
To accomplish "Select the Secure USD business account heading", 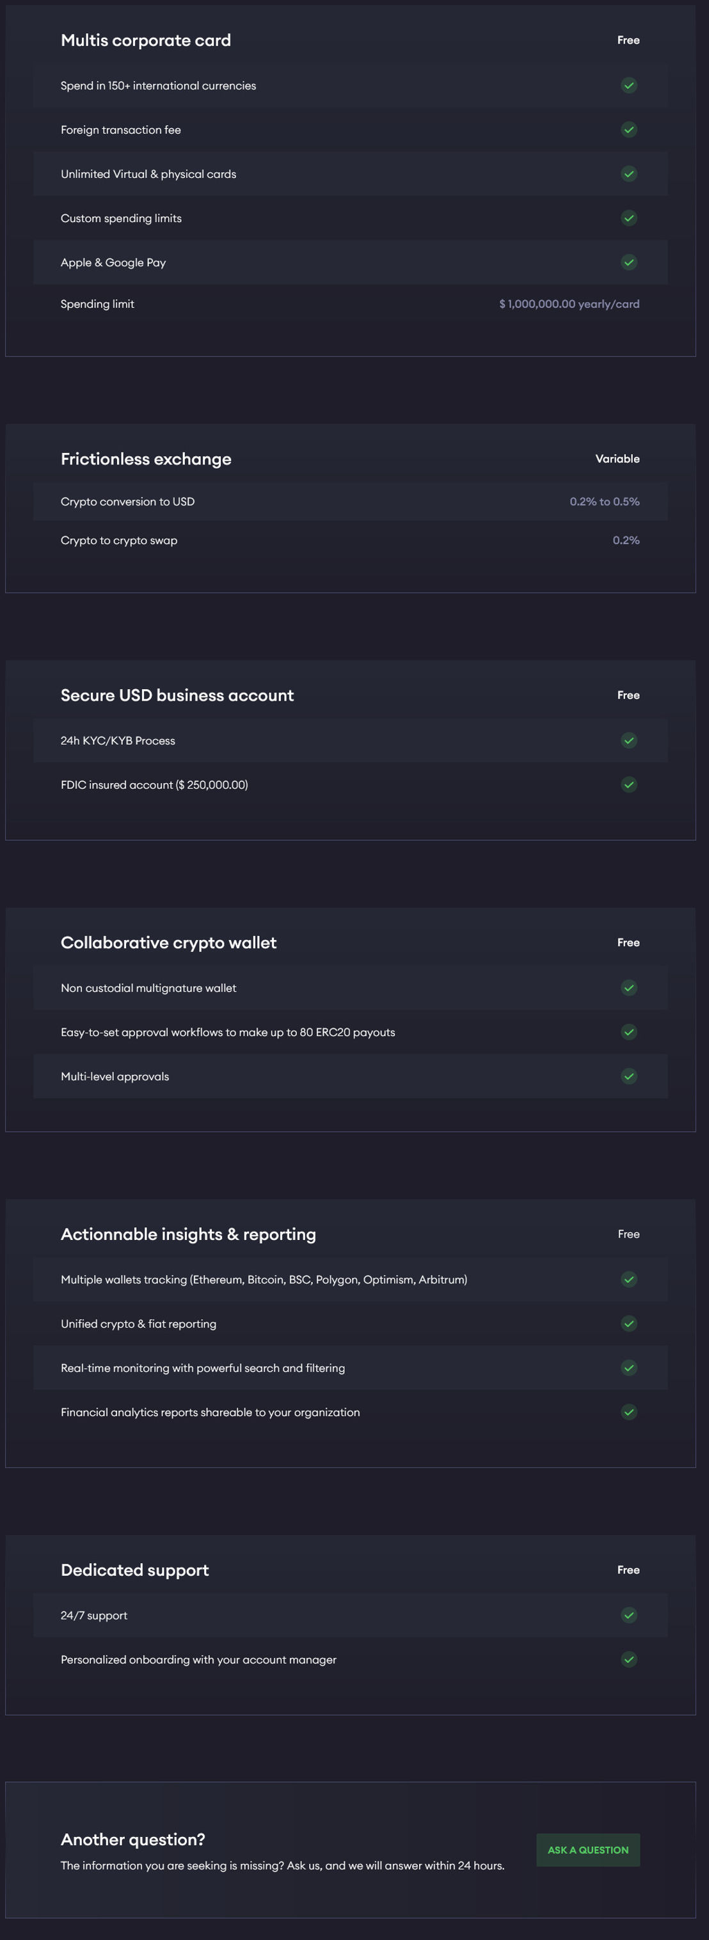I will click(x=177, y=695).
